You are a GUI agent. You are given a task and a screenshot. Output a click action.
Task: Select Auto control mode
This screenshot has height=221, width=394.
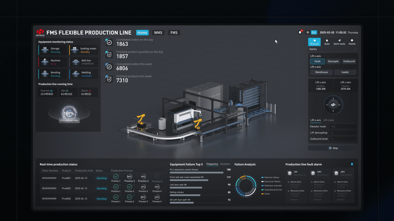327,42
